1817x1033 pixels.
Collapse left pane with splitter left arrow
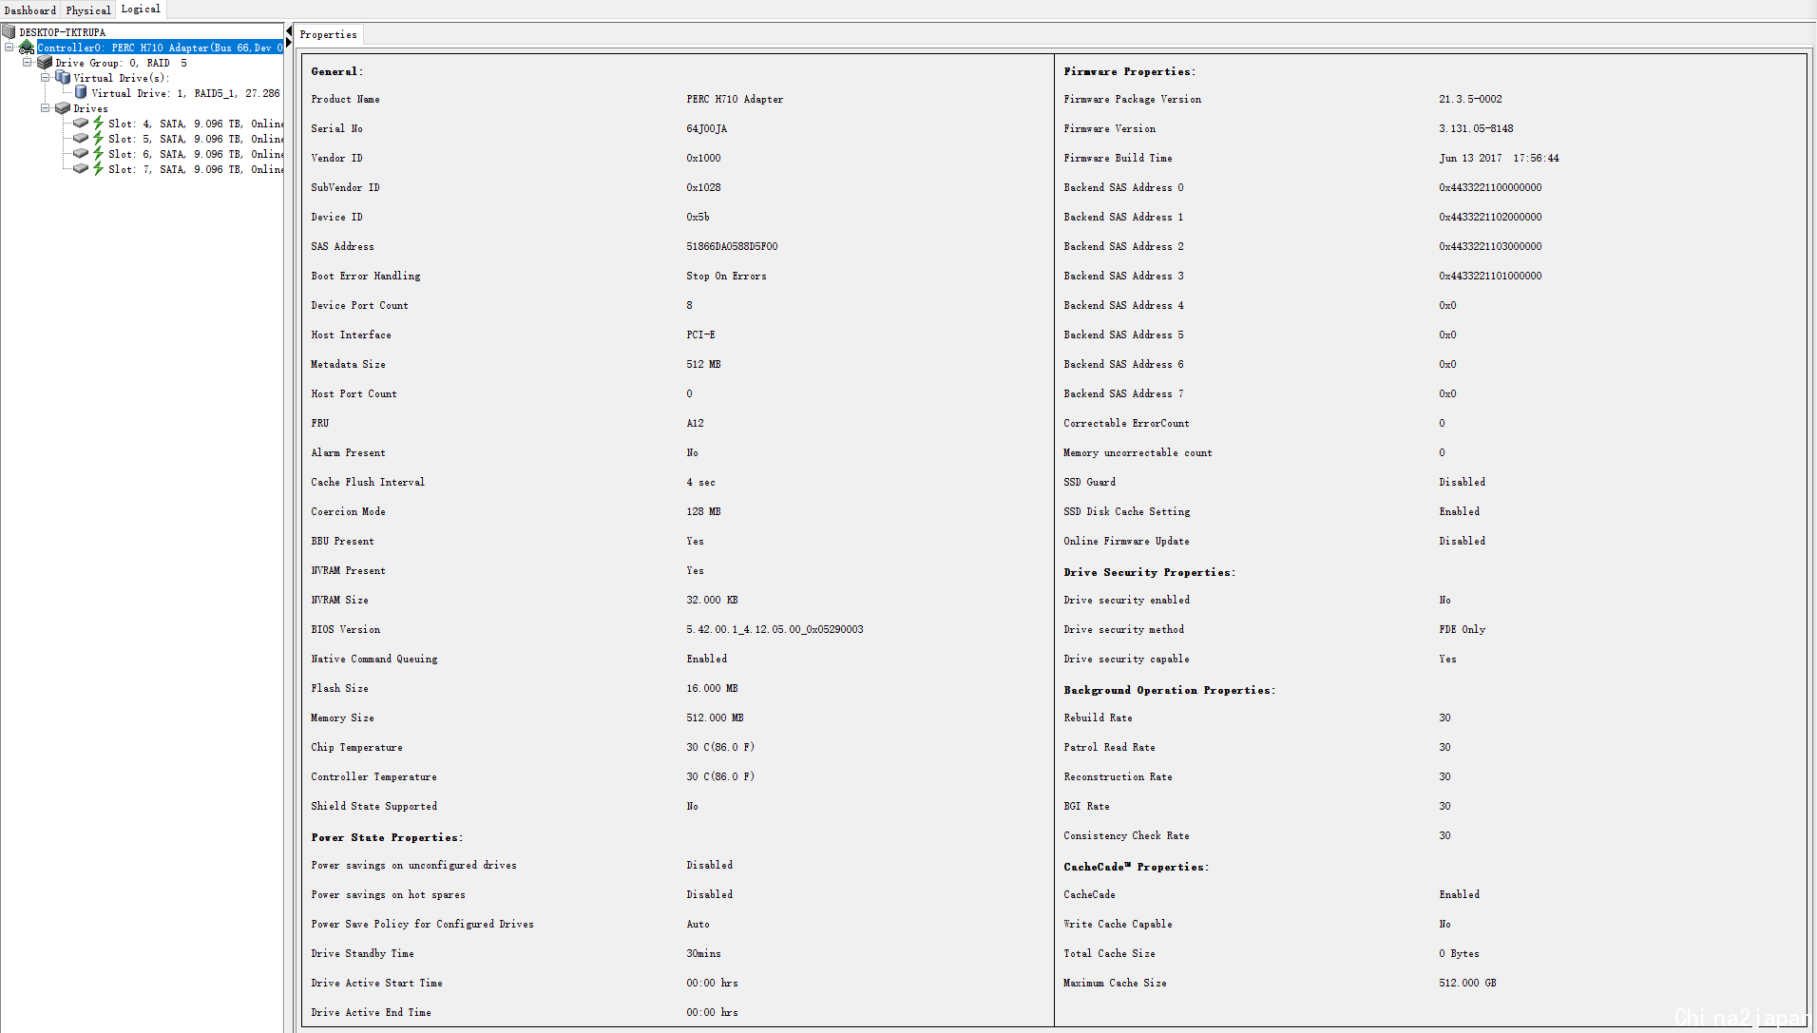point(289,31)
